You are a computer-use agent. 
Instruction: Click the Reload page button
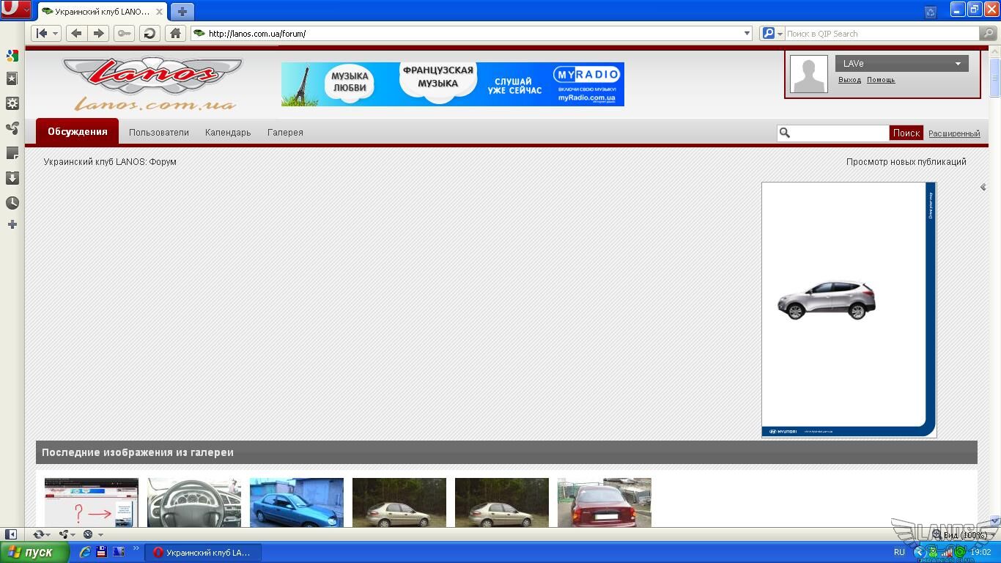(x=149, y=34)
